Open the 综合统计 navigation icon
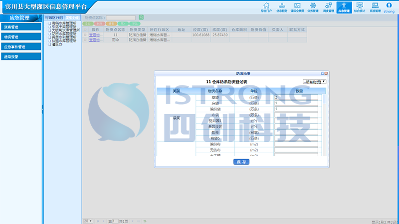This screenshot has width=399, height=224. (359, 7)
